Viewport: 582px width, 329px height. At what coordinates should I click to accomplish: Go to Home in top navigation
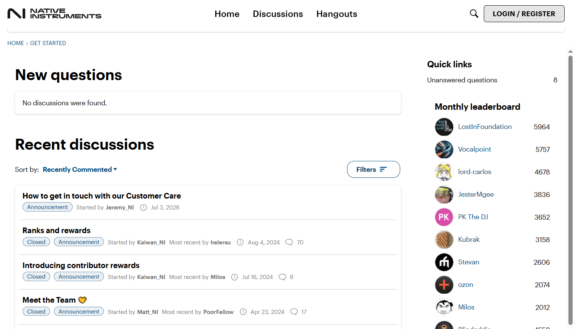(x=227, y=14)
